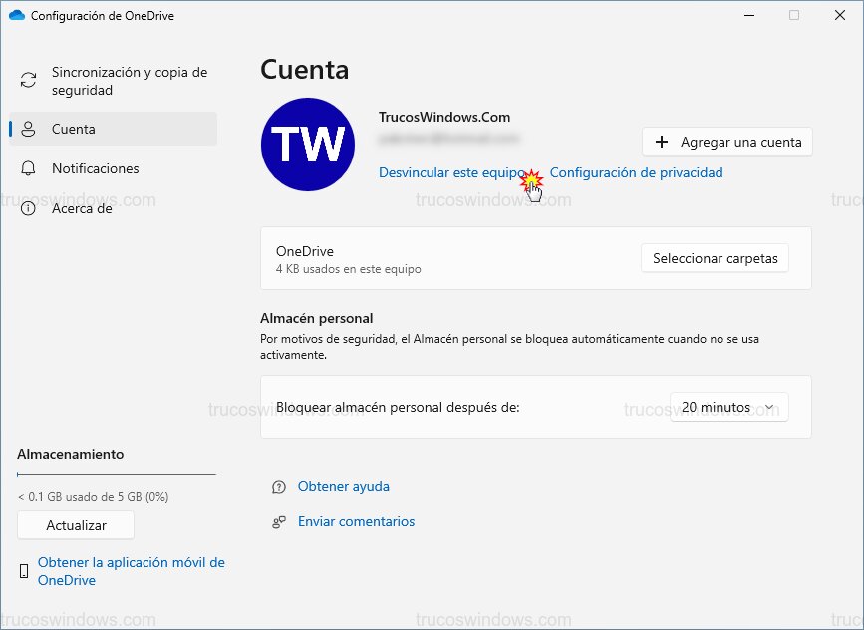Click the Acerca de info icon

click(29, 208)
